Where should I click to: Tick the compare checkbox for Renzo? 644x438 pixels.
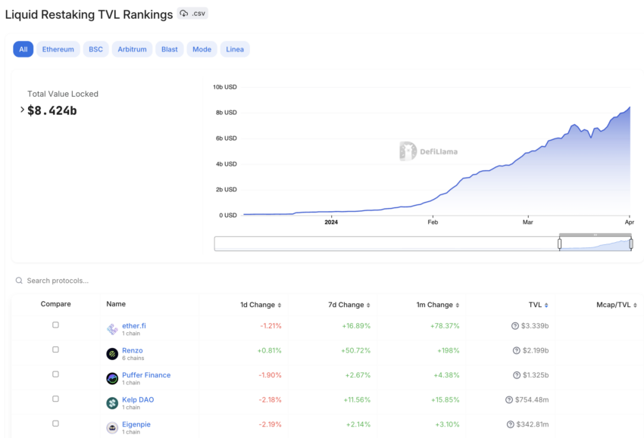[x=55, y=349]
